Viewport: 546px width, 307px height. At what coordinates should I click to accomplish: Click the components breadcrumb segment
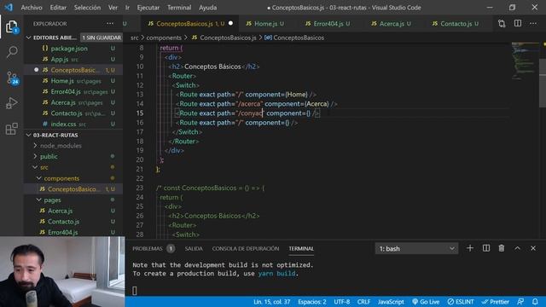pyautogui.click(x=164, y=38)
